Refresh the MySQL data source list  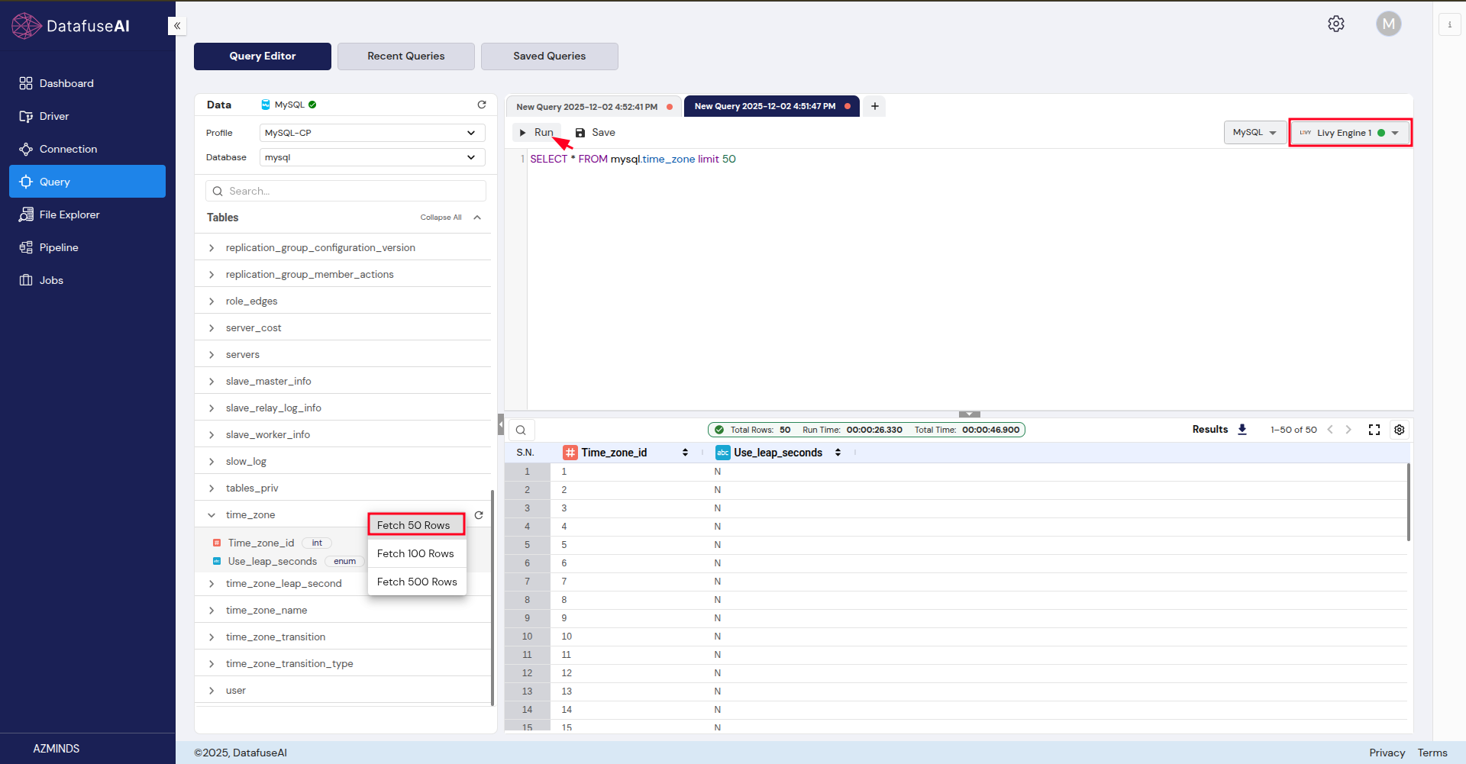[482, 105]
